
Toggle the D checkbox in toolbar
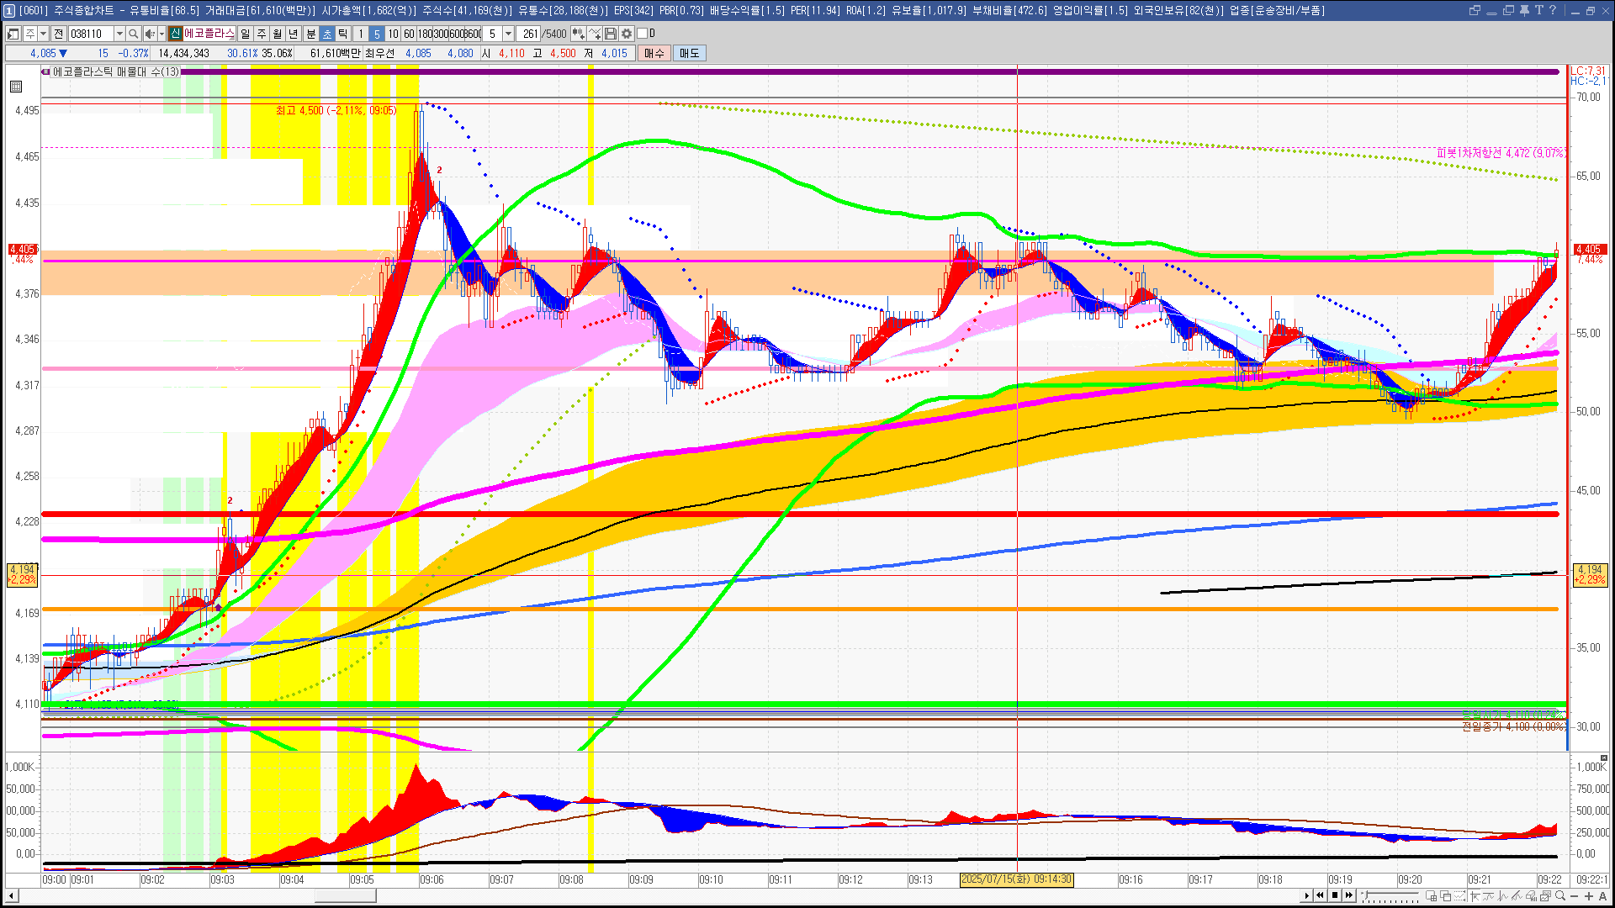coord(643,34)
